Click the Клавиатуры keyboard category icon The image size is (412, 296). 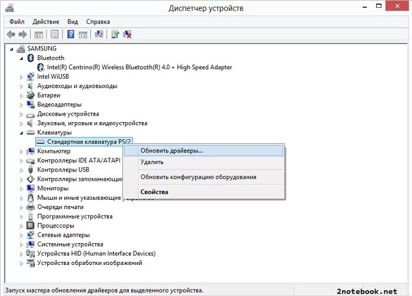point(31,132)
